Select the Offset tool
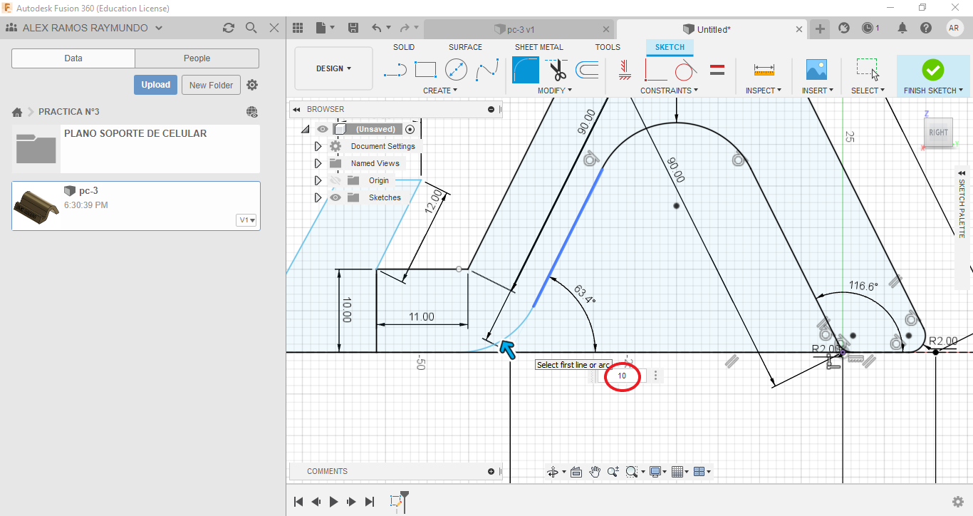Screen dimensions: 973x516 [x=586, y=70]
